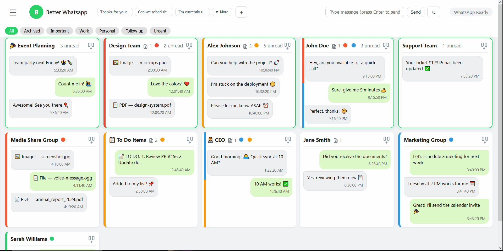Click the "PDF — annual_report_2024.pdf" message
The image size is (503, 251).
pyautogui.click(x=49, y=203)
